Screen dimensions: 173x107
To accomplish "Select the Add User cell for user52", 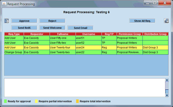I will [x=14, y=43].
